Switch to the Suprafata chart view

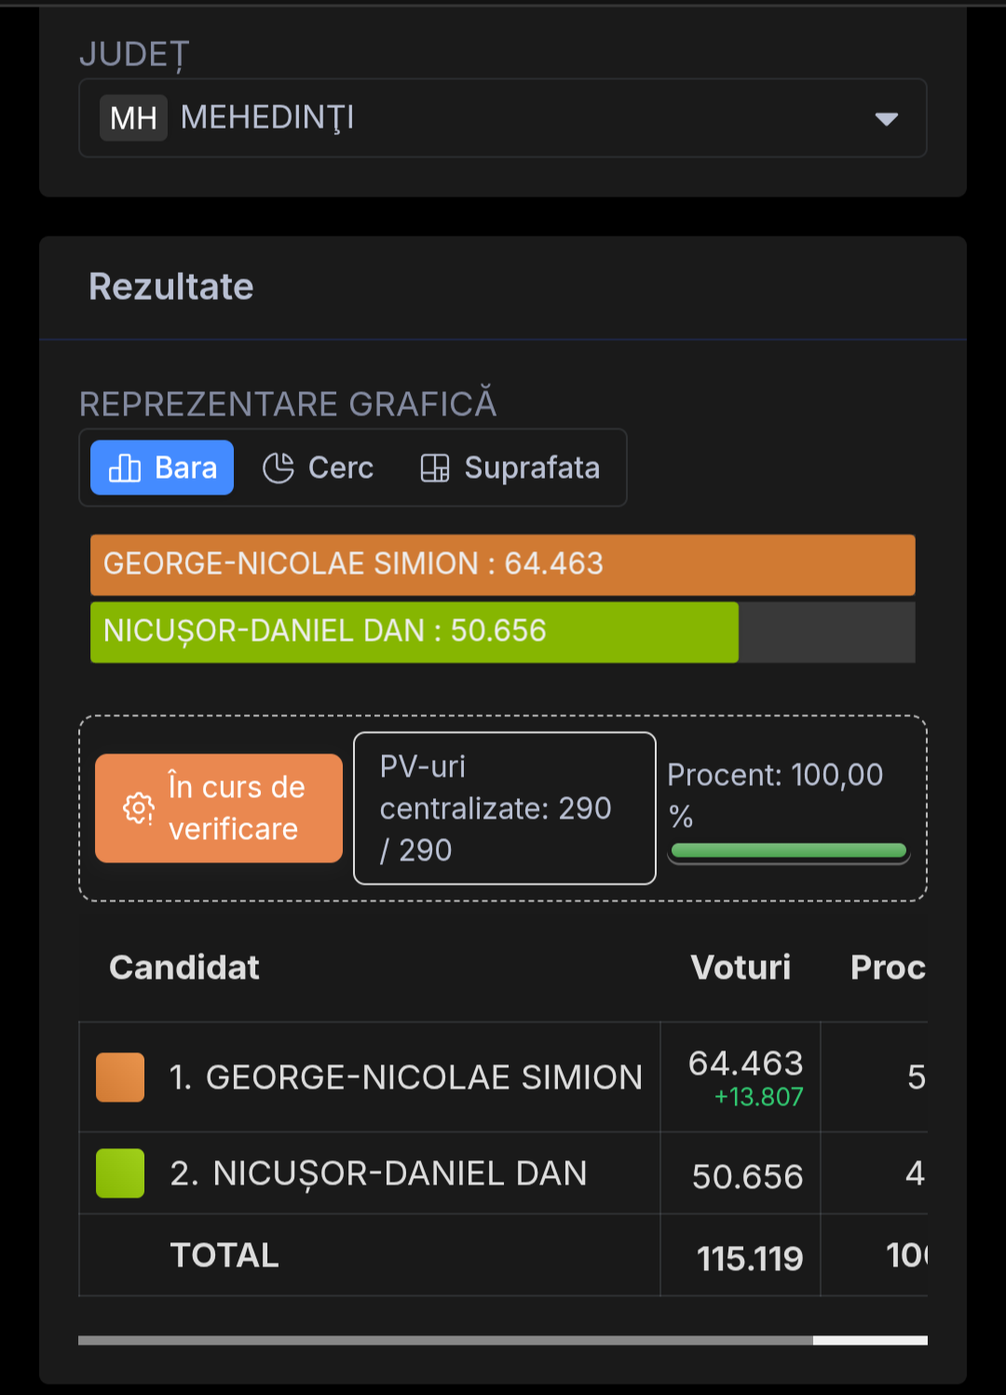pyautogui.click(x=510, y=467)
